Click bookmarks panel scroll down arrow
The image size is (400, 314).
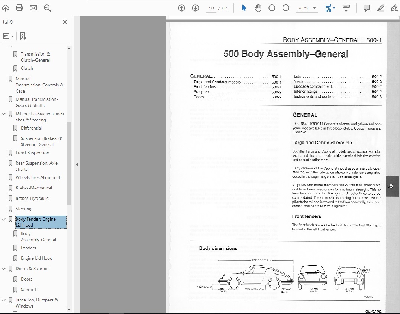[x=69, y=310]
